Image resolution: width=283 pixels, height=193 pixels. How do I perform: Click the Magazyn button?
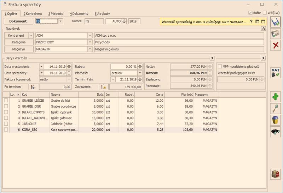[19, 49]
